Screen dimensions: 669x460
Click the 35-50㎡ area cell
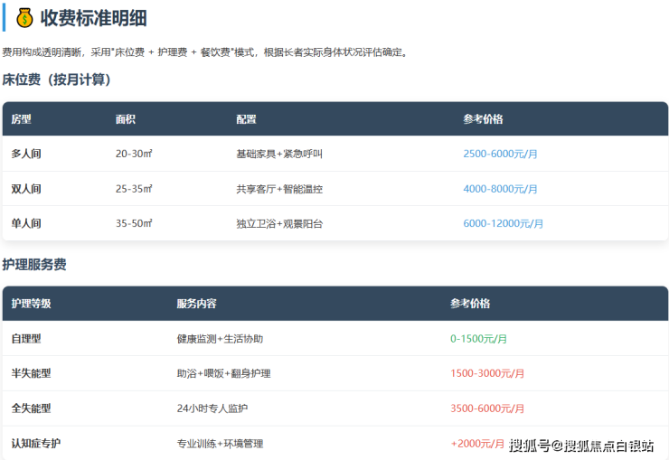pos(134,223)
